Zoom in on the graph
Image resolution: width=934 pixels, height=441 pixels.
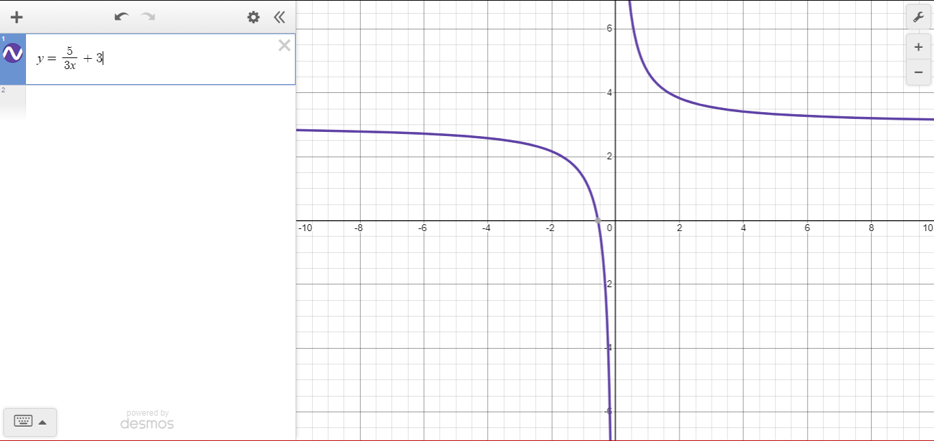(918, 47)
